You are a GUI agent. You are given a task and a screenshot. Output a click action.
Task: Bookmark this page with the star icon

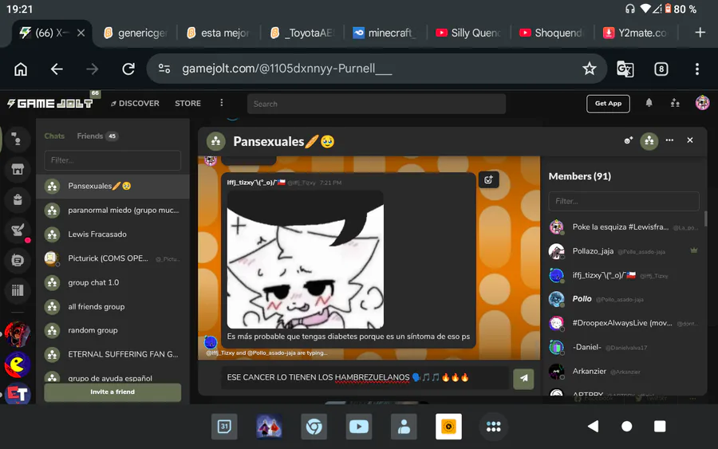(x=590, y=69)
